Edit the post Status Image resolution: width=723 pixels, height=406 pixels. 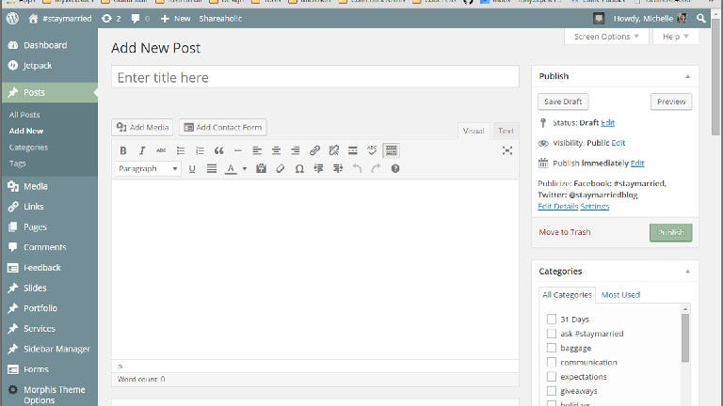[607, 122]
